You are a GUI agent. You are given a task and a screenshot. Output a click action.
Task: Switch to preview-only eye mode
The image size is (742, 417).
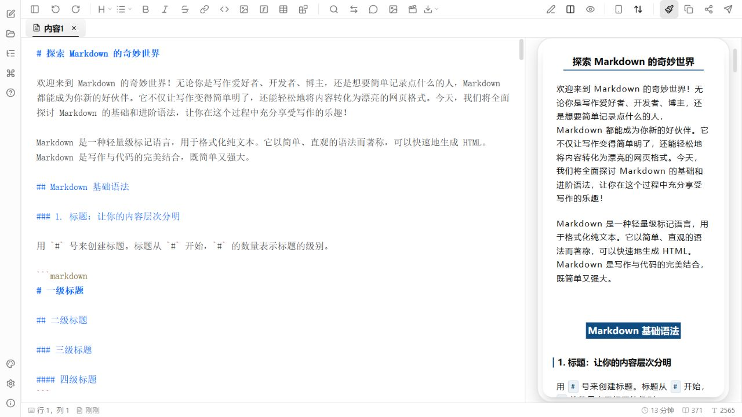pos(590,9)
